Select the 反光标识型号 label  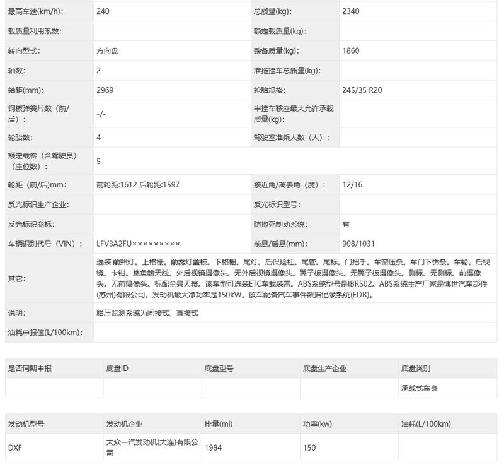coord(277,204)
